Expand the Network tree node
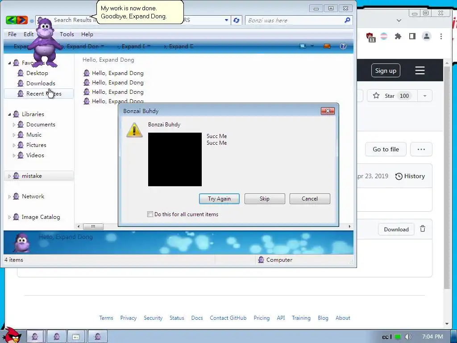Image resolution: width=457 pixels, height=343 pixels. pos(9,197)
